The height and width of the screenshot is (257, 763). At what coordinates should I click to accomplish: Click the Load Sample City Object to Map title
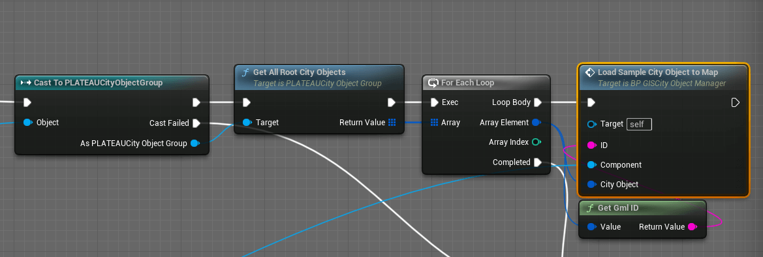[x=658, y=72]
